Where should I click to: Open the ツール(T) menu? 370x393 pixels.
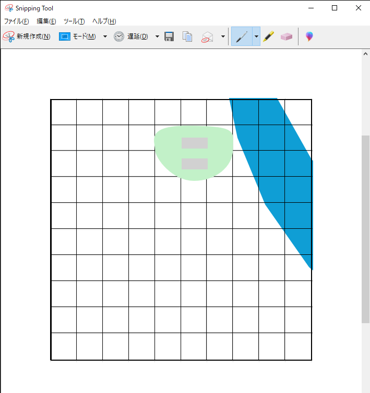(74, 21)
